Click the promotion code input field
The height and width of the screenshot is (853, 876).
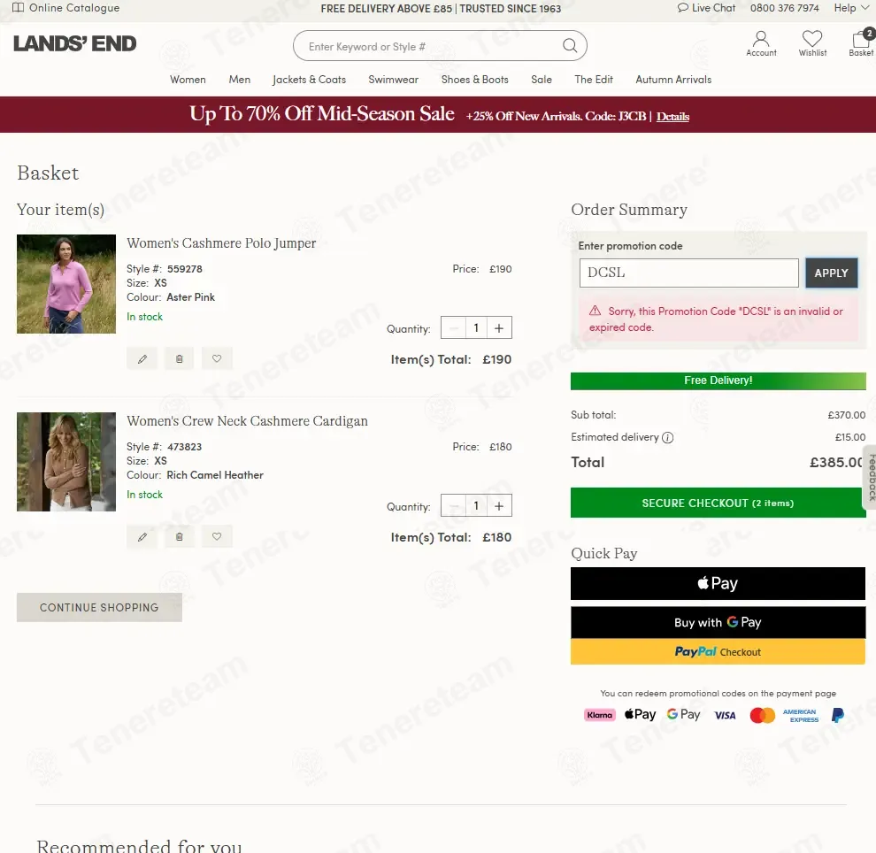pos(688,273)
